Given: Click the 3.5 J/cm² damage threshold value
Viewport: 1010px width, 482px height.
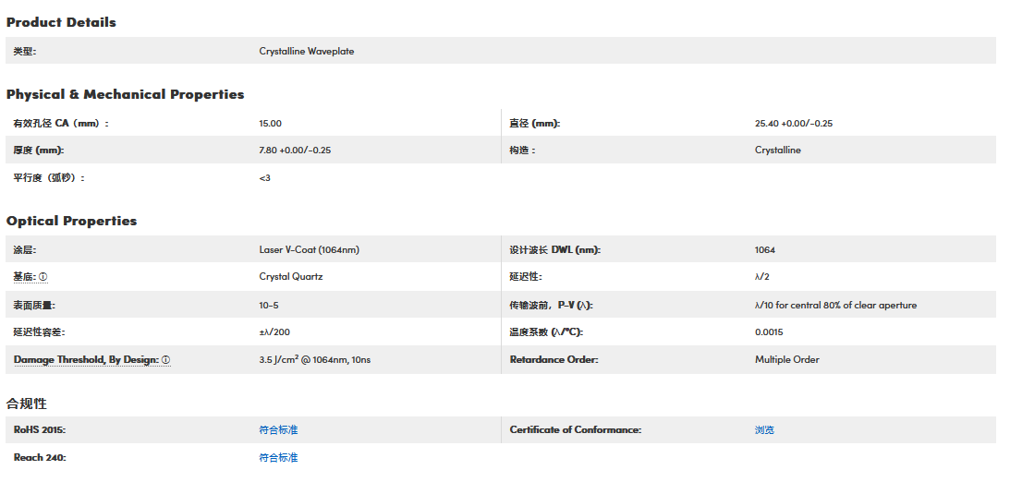Looking at the screenshot, I should 314,360.
